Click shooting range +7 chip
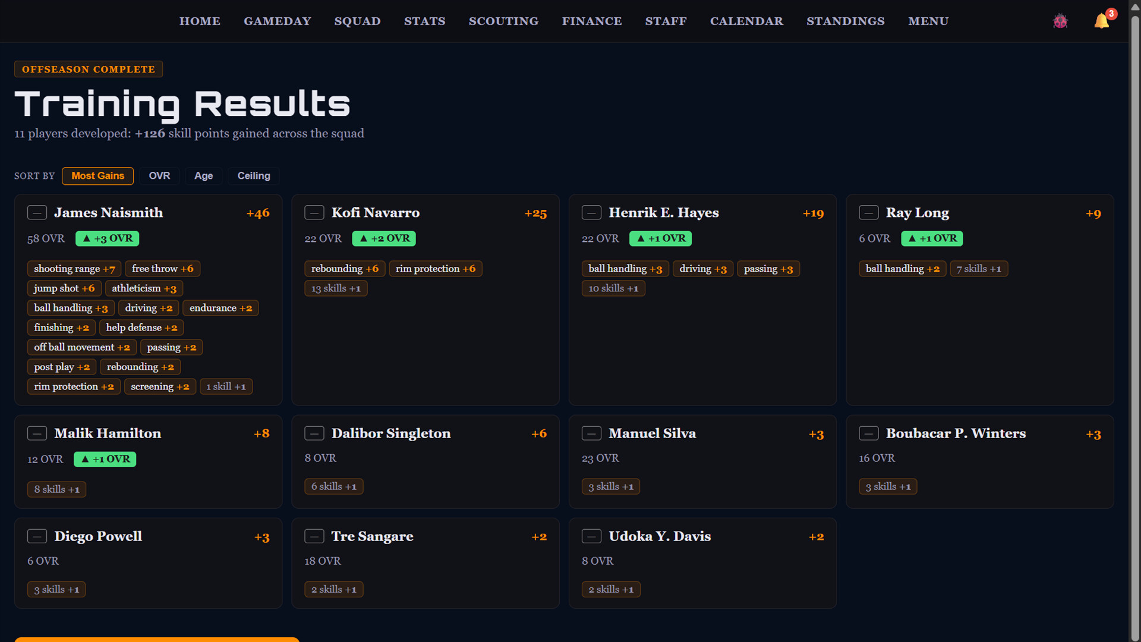This screenshot has height=642, width=1141. (74, 269)
